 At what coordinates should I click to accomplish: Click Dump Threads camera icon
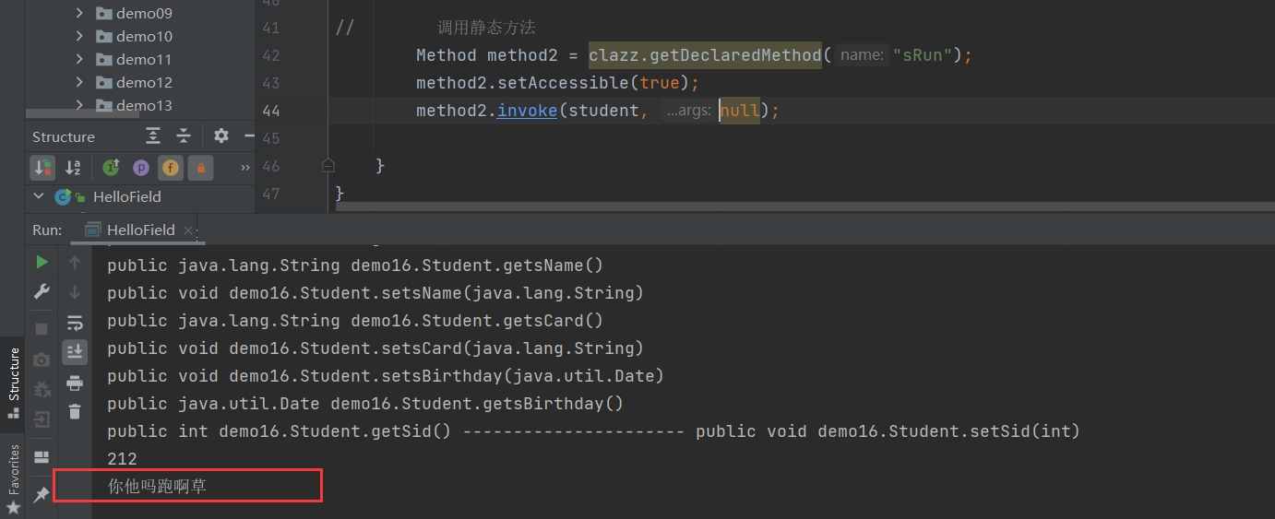[x=42, y=360]
